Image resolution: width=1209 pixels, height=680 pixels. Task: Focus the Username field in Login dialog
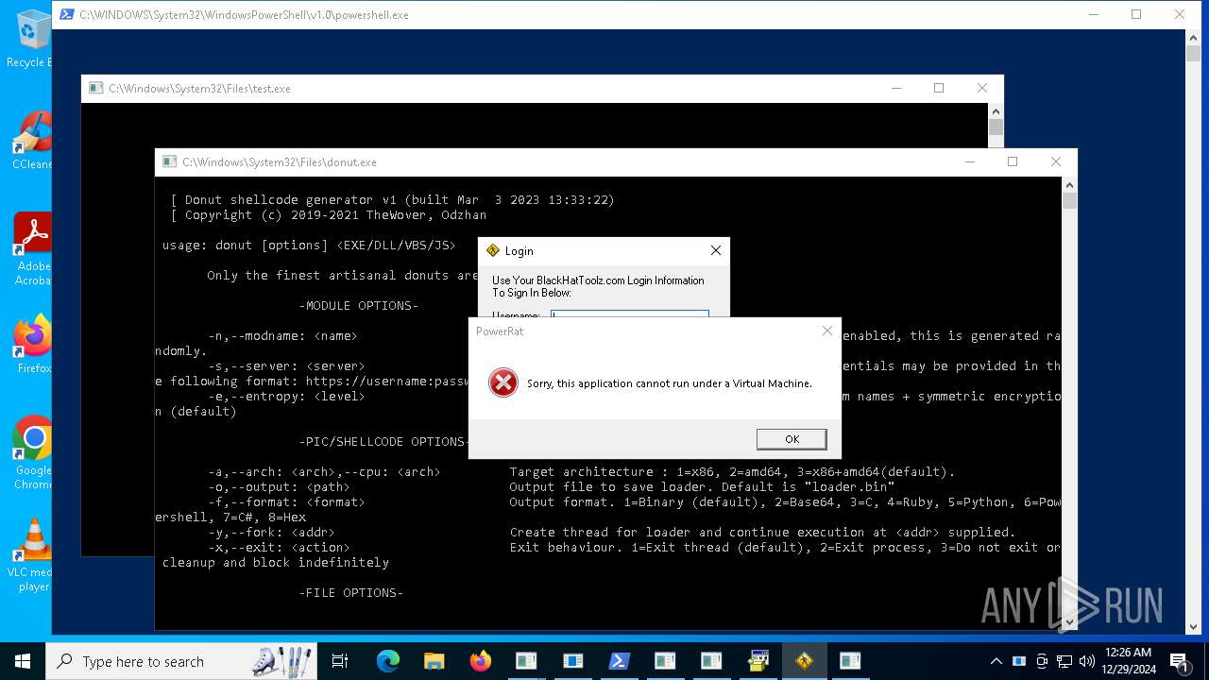coord(630,315)
